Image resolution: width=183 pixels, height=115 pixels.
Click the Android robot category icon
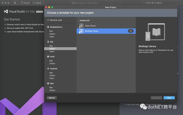click(x=48, y=69)
